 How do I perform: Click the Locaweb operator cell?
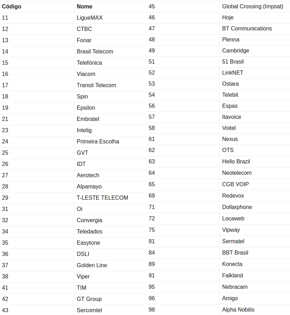(x=233, y=219)
